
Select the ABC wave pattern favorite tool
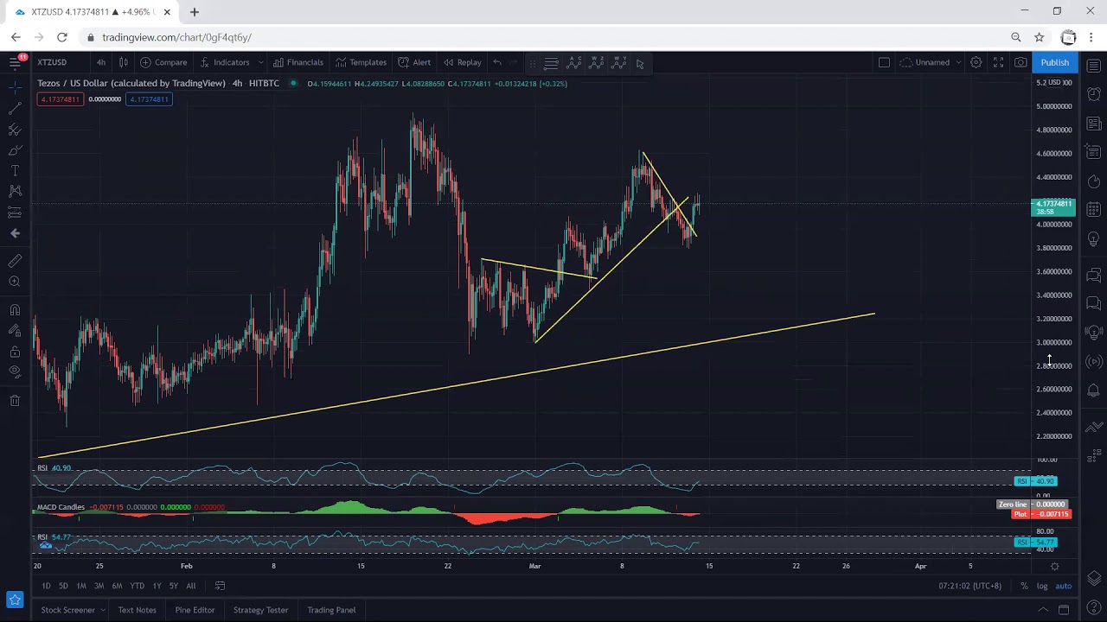point(574,62)
